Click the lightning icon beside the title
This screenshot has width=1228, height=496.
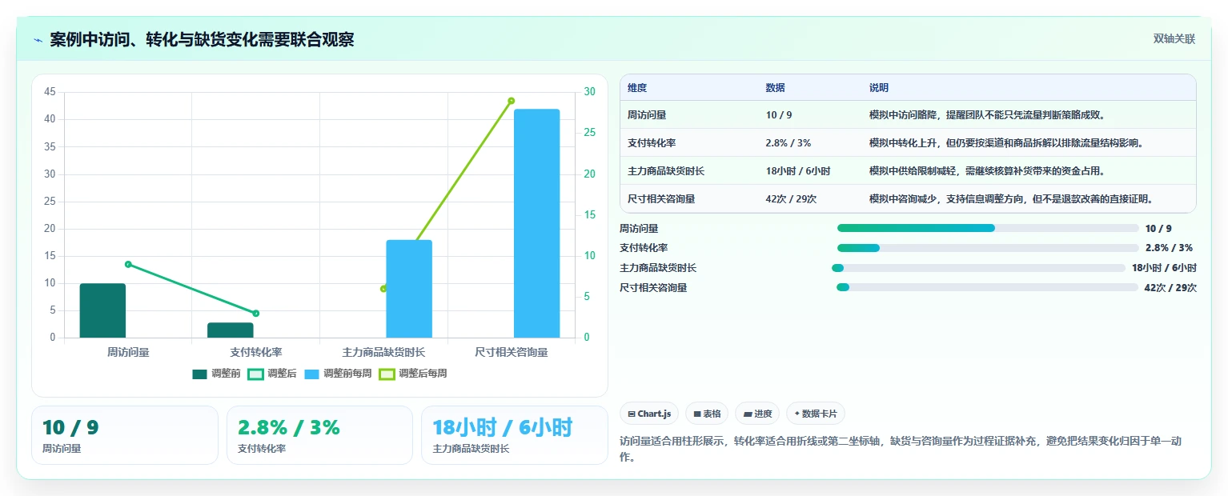tap(38, 40)
